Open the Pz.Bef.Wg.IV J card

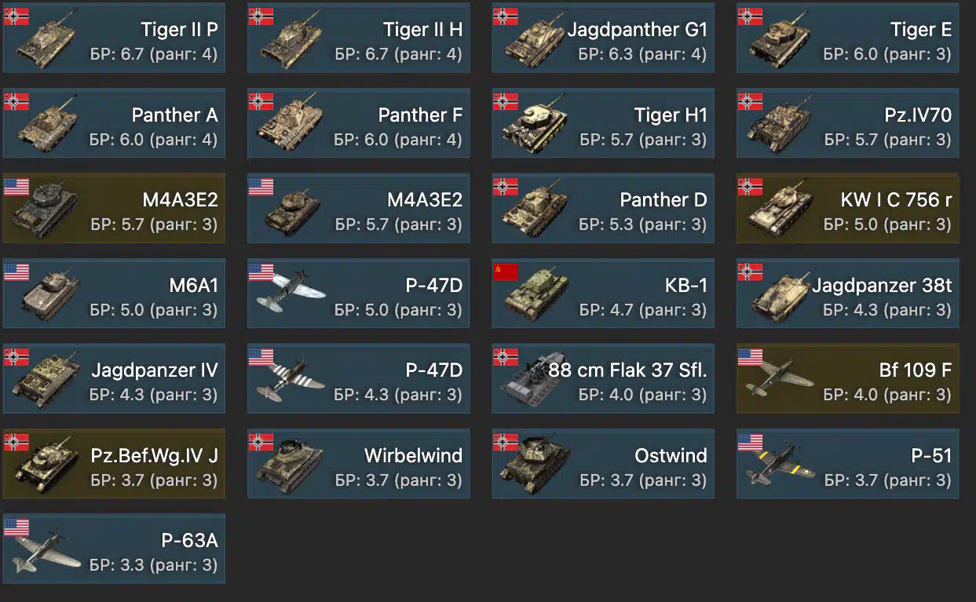pyautogui.click(x=114, y=464)
